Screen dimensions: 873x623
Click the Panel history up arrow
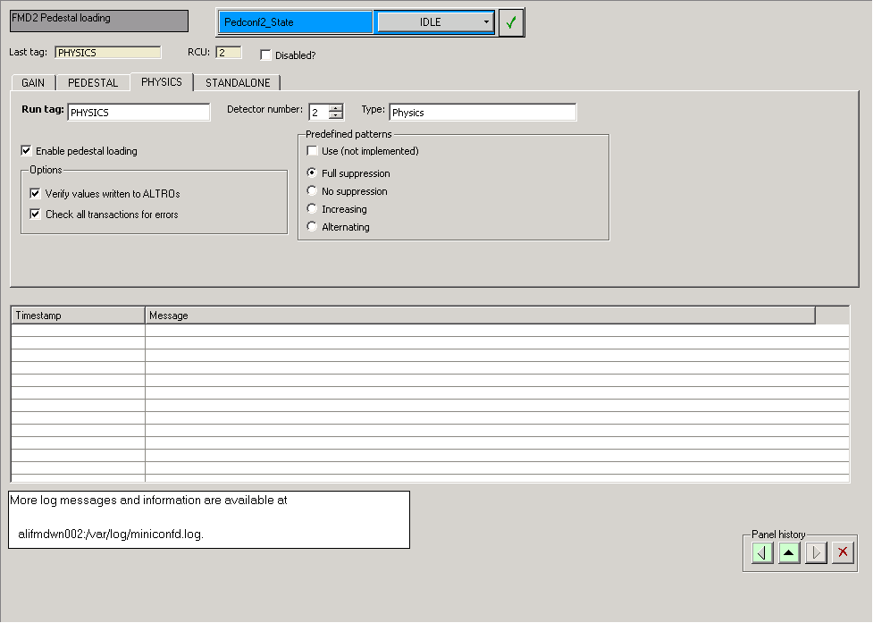(x=789, y=553)
